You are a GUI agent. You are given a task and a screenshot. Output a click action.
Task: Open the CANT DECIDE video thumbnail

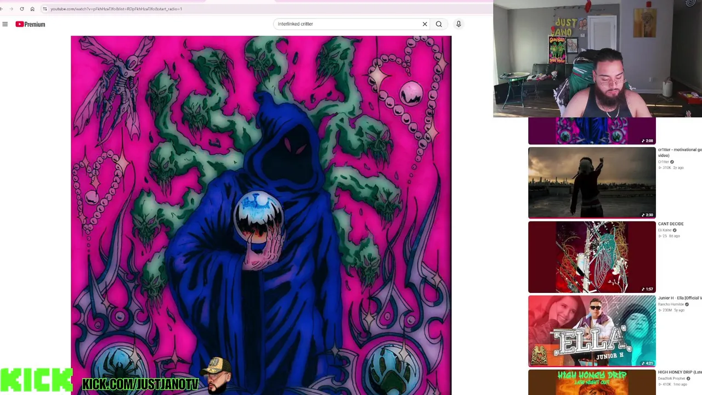[x=592, y=257]
